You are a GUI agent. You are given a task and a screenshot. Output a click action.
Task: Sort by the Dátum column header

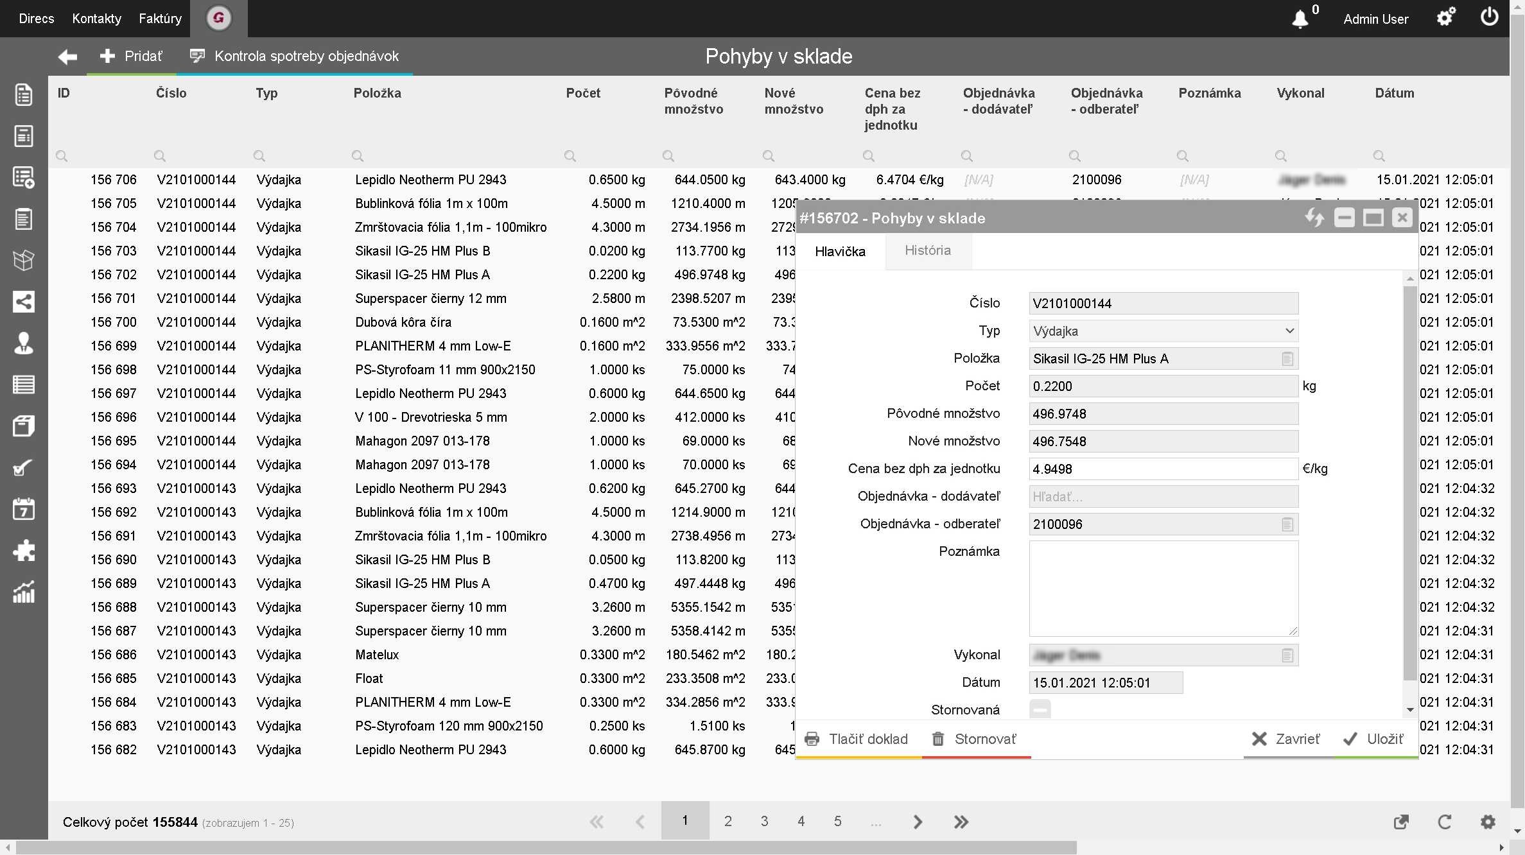tap(1395, 93)
